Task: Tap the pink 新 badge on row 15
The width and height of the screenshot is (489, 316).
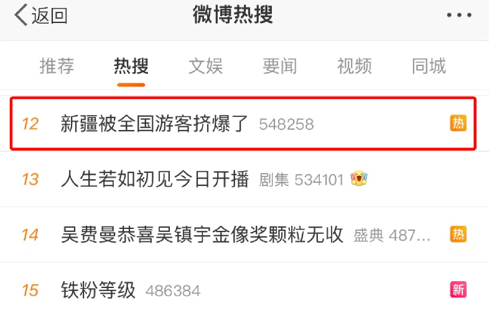Action: click(x=458, y=289)
